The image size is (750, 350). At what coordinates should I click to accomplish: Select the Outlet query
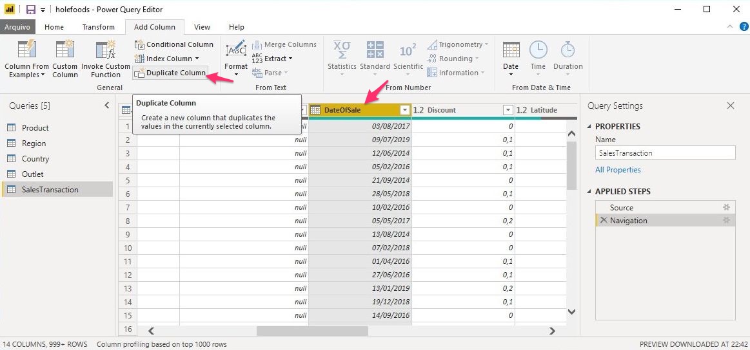[x=33, y=174]
